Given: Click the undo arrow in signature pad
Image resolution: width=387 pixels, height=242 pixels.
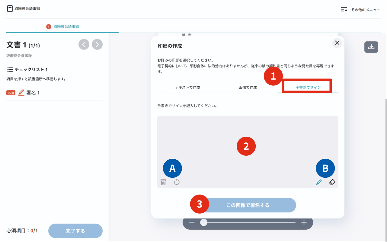Looking at the screenshot, I should pyautogui.click(x=177, y=182).
